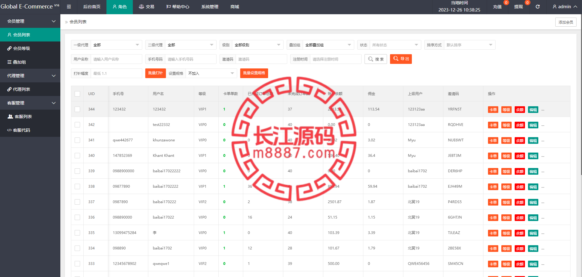Toggle the sidebar collapse hamburger icon
Image resolution: width=582 pixels, height=277 pixels.
(69, 7)
